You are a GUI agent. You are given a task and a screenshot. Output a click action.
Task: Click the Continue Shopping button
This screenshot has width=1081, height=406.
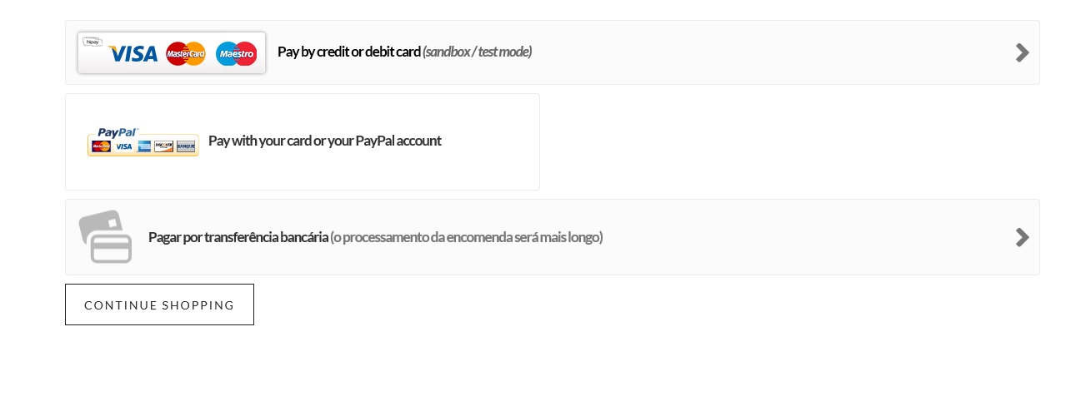(x=159, y=304)
